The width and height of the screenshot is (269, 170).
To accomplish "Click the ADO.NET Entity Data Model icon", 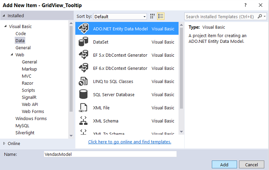I will pos(83,29).
